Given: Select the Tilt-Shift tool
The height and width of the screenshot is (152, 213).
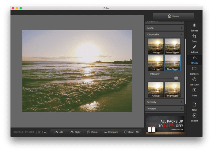Looking at the screenshot, I should coord(194,81).
